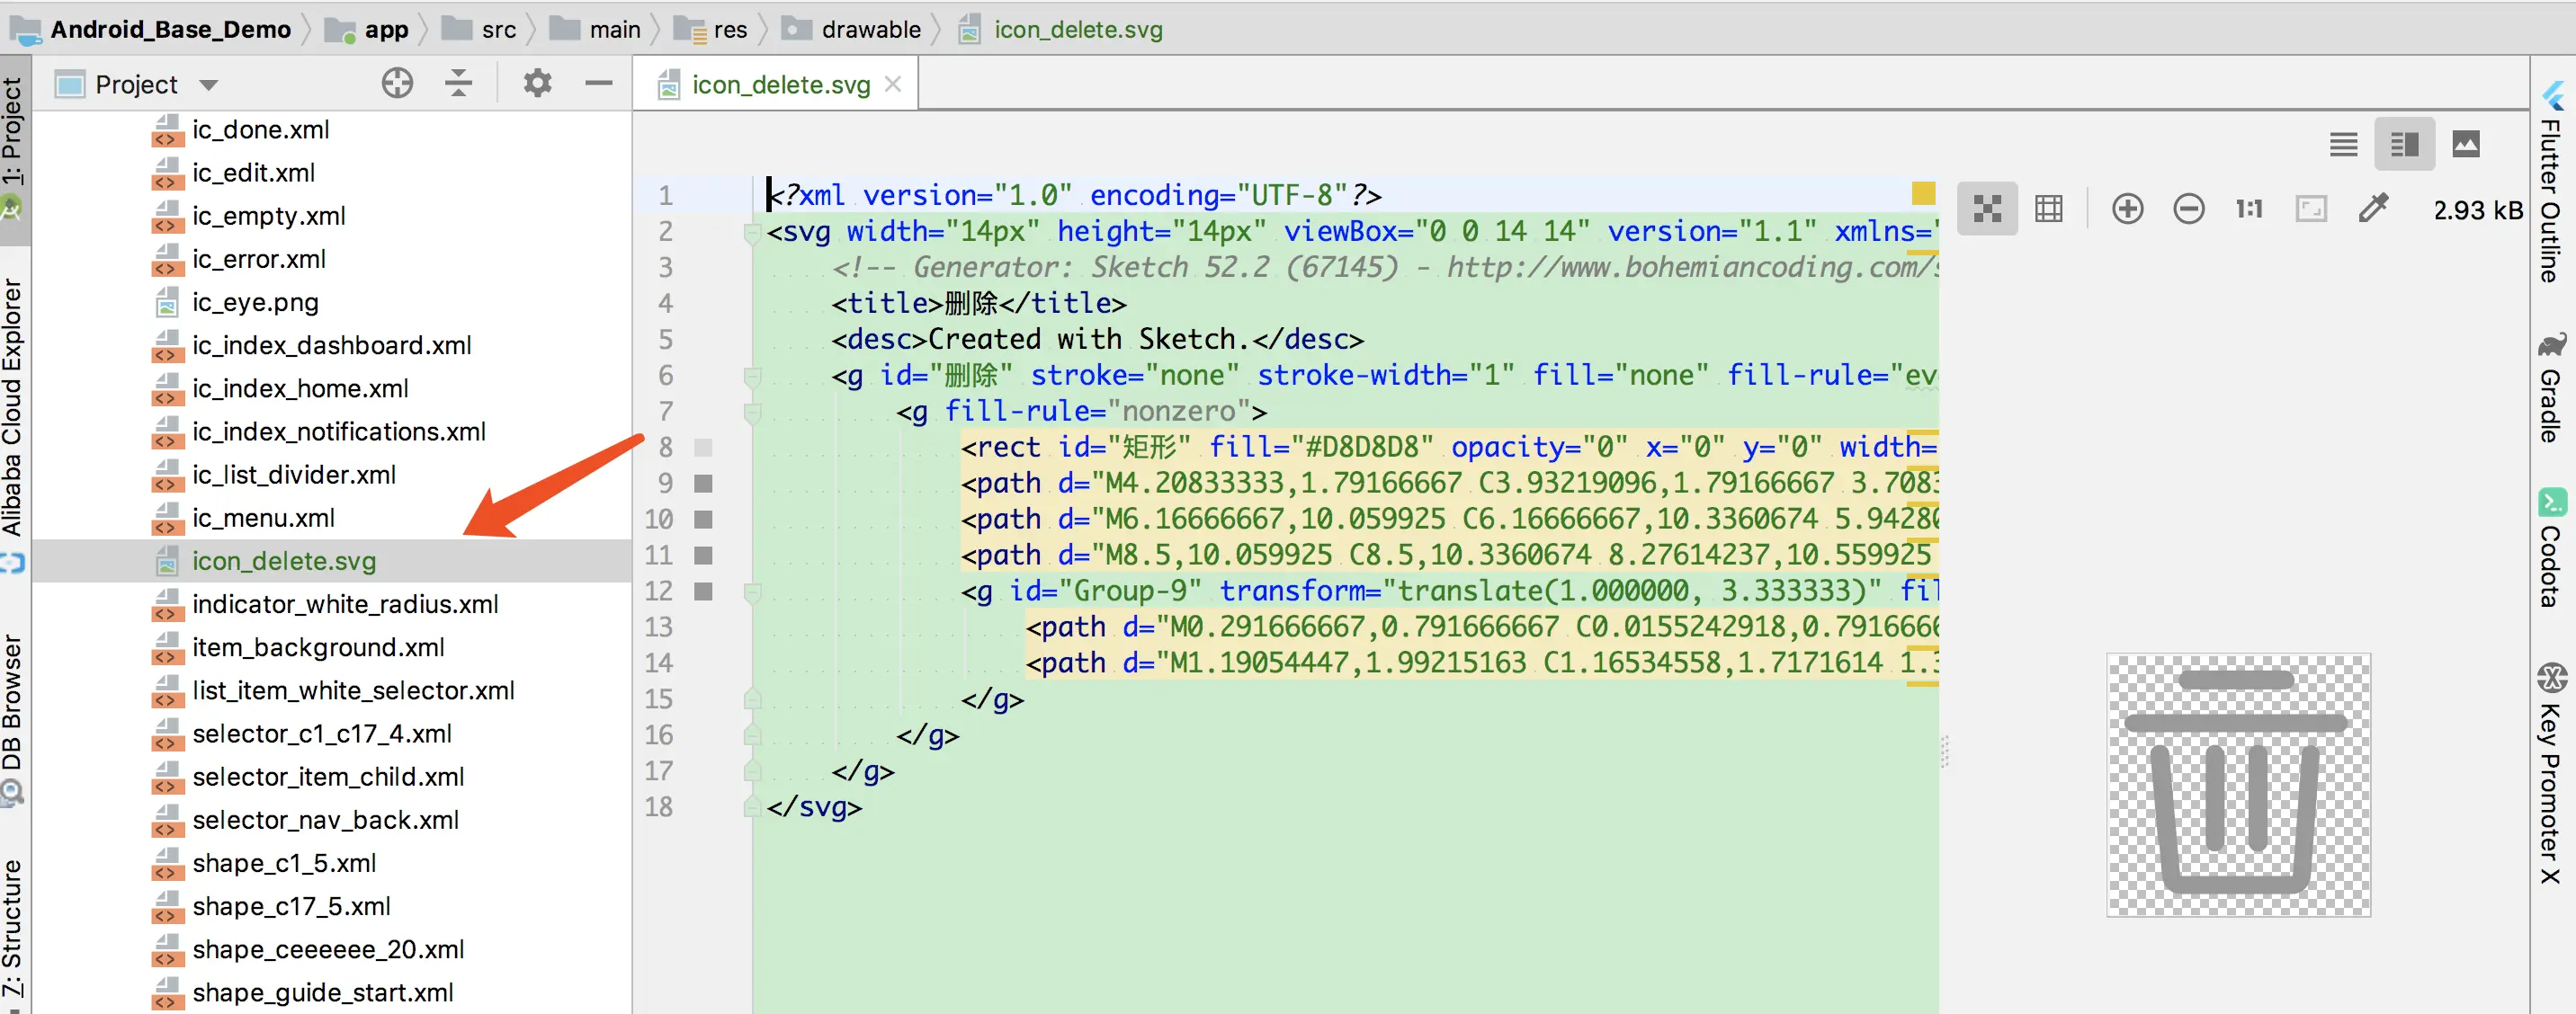Image resolution: width=2576 pixels, height=1014 pixels.
Task: Click the locate/scroll-from-source target icon
Action: [x=397, y=83]
